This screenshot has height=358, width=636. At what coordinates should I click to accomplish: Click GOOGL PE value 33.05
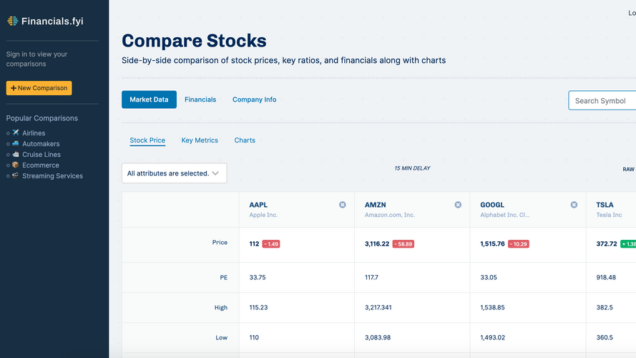coord(489,278)
